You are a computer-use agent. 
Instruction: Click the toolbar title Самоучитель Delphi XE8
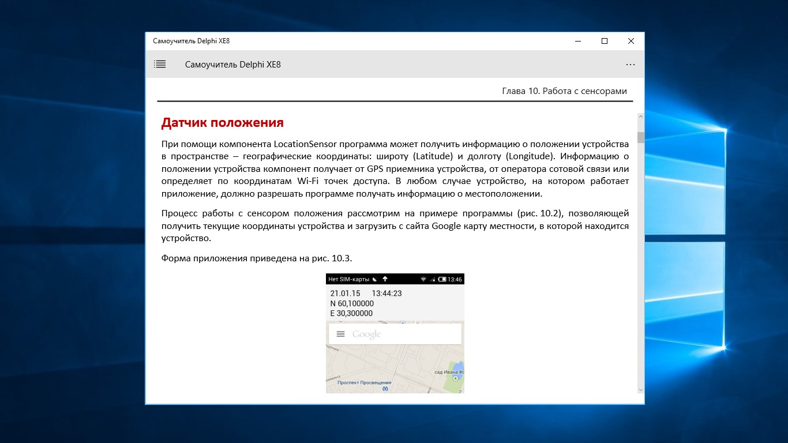(x=233, y=65)
